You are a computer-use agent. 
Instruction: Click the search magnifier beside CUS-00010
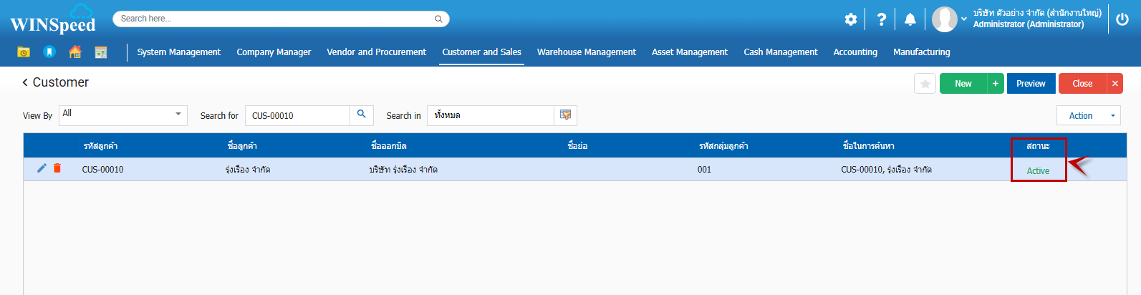pos(361,115)
